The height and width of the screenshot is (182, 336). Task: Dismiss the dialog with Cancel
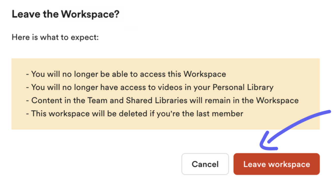pos(205,164)
